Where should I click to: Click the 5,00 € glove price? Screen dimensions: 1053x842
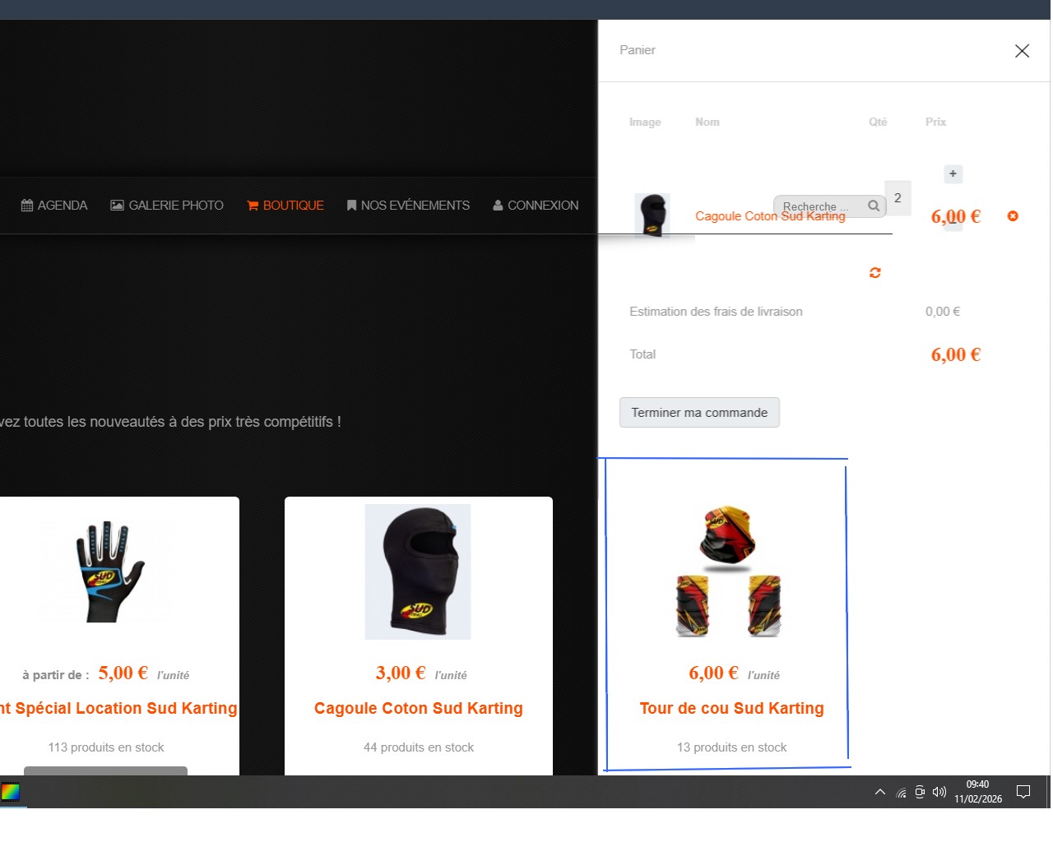[123, 673]
